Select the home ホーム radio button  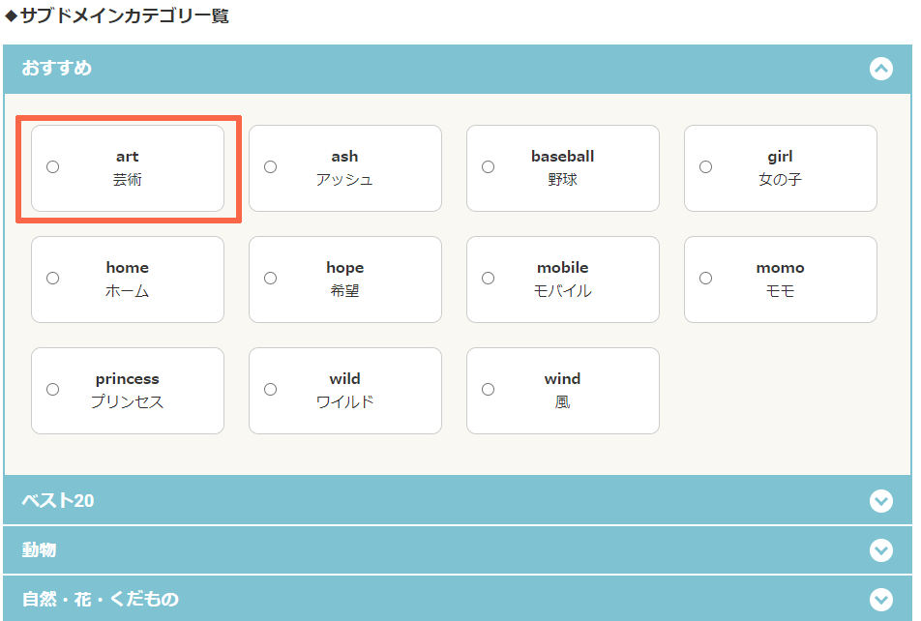click(53, 279)
